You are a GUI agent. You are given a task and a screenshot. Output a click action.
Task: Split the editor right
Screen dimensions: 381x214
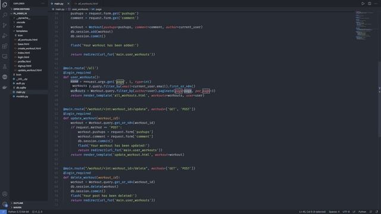coord(369,4)
